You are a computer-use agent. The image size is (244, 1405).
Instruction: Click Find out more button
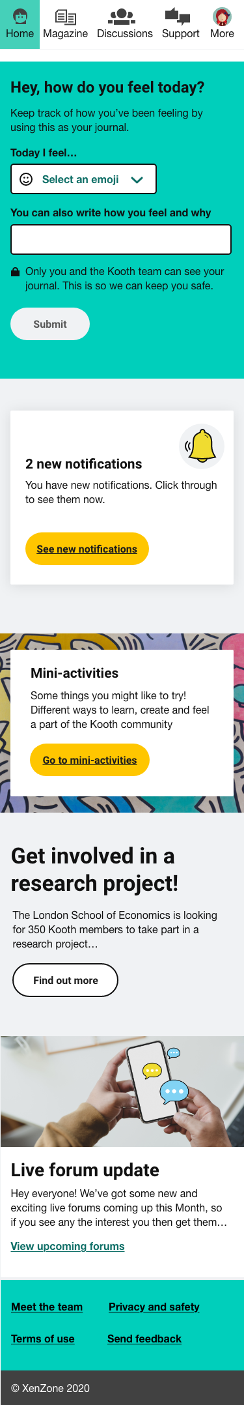click(66, 980)
